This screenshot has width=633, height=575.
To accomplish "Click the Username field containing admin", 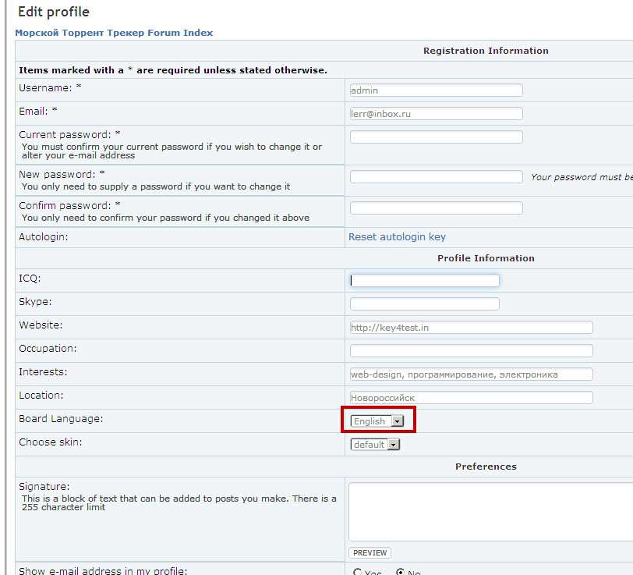I will click(436, 91).
